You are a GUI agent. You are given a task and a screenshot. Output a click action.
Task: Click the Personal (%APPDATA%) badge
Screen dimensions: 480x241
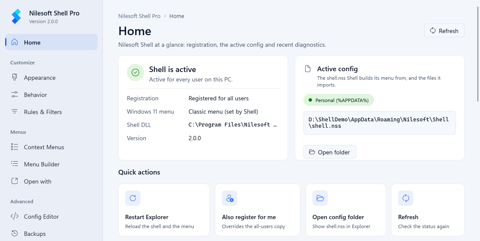339,100
